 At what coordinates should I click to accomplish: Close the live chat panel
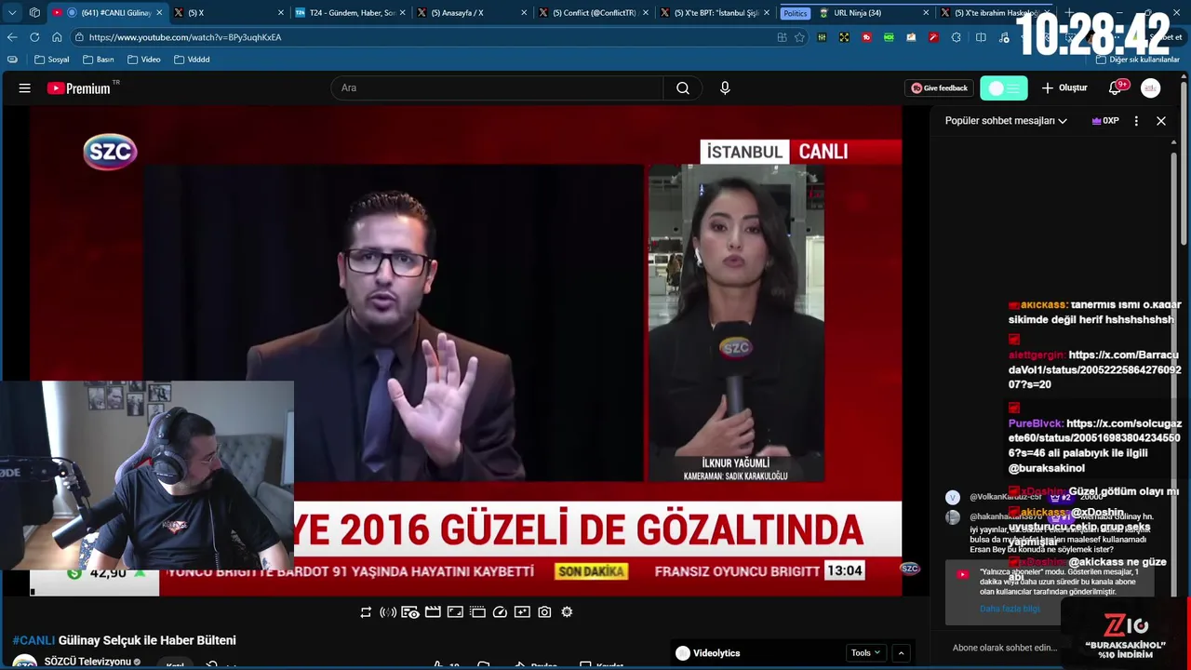pyautogui.click(x=1161, y=121)
